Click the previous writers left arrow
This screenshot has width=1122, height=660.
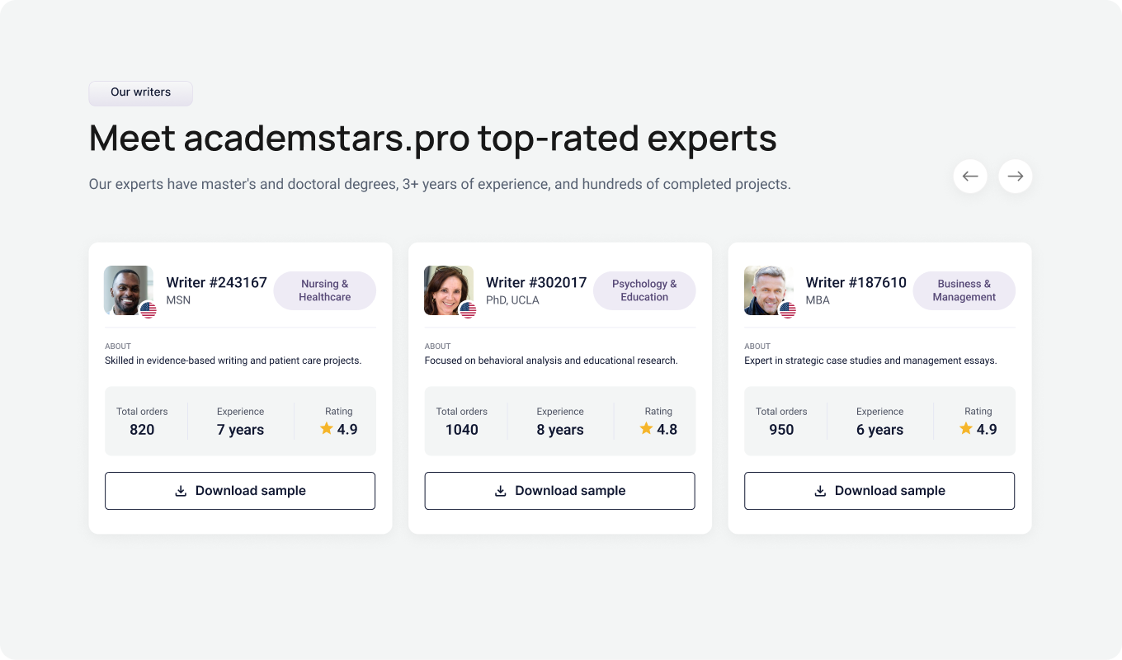970,176
